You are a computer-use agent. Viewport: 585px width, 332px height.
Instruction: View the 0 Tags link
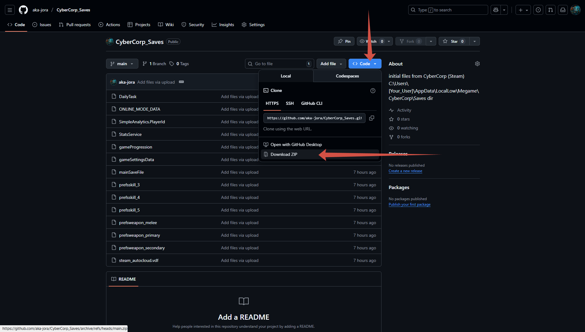pyautogui.click(x=179, y=64)
